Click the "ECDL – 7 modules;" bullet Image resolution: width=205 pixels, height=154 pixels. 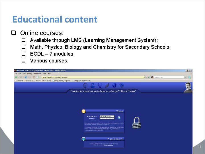click(52, 54)
